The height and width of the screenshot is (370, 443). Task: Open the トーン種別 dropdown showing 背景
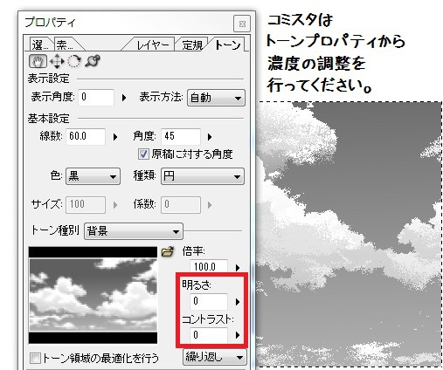134,231
